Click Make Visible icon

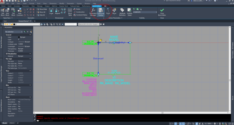[x=137, y=9]
